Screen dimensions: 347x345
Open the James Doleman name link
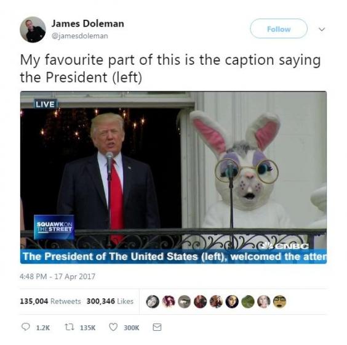(87, 23)
